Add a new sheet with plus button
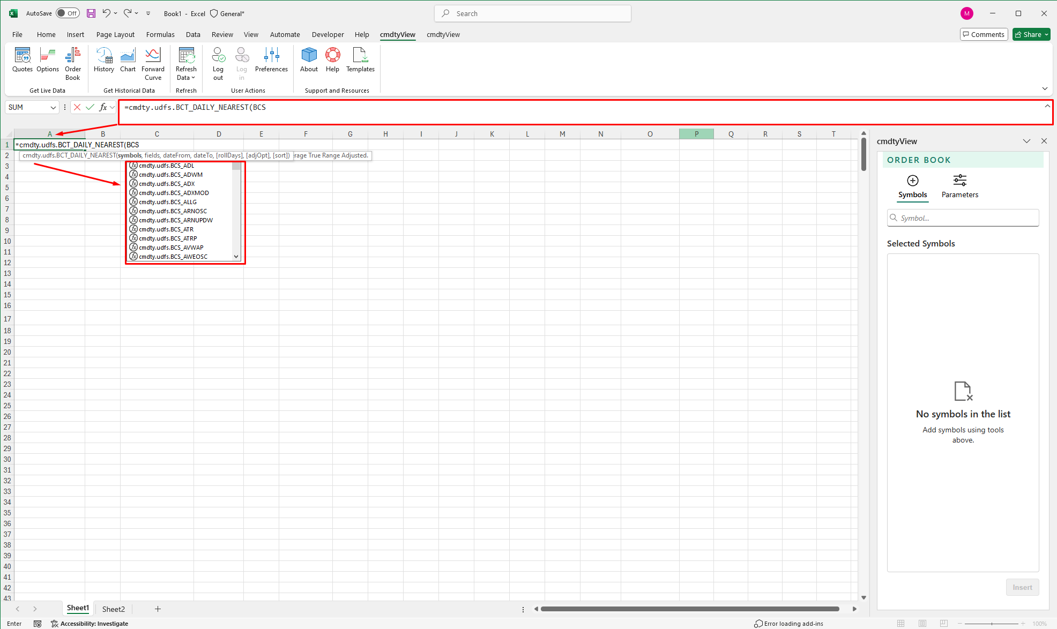Image resolution: width=1057 pixels, height=629 pixels. tap(158, 609)
